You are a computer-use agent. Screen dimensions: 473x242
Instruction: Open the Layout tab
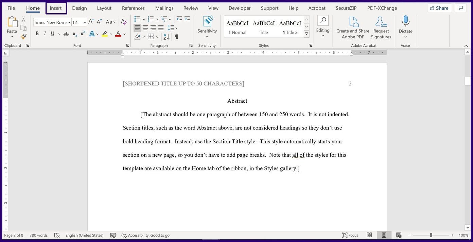[x=104, y=8]
